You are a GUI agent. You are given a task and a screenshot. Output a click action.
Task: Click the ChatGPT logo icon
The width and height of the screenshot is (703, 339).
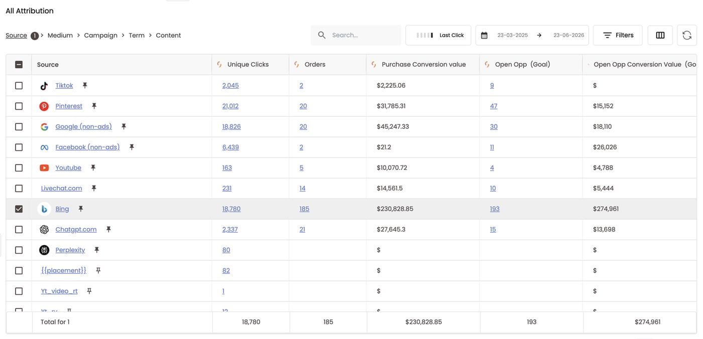coord(44,230)
